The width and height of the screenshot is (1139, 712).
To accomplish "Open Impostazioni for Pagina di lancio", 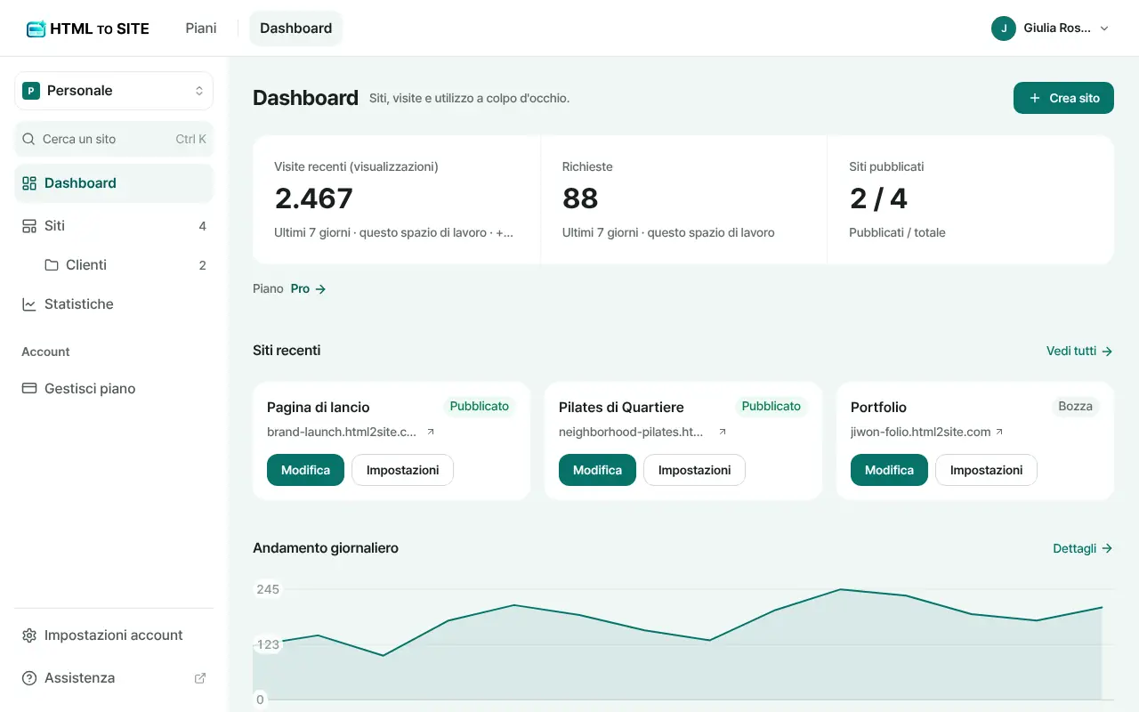I will point(402,470).
